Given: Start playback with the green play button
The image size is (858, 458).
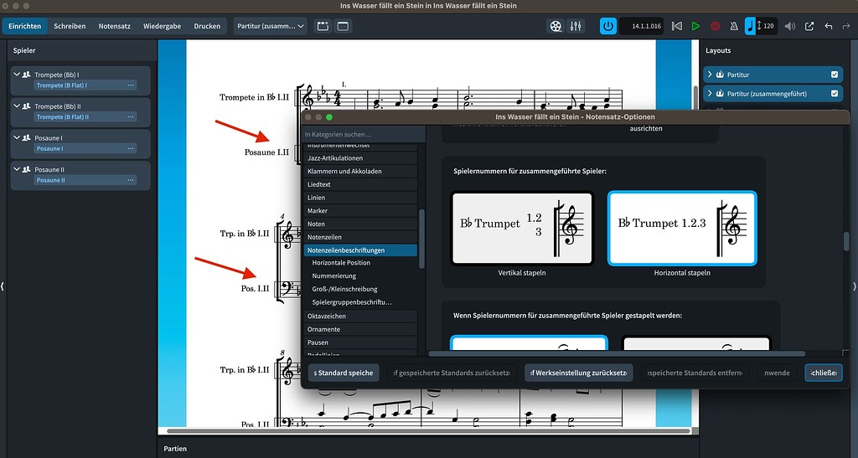Looking at the screenshot, I should click(x=695, y=26).
